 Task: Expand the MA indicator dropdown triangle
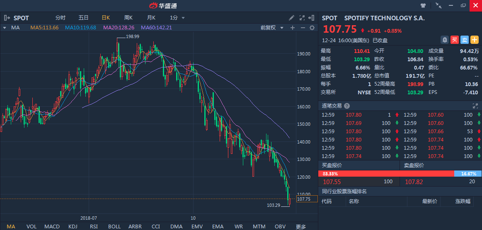tap(5, 28)
